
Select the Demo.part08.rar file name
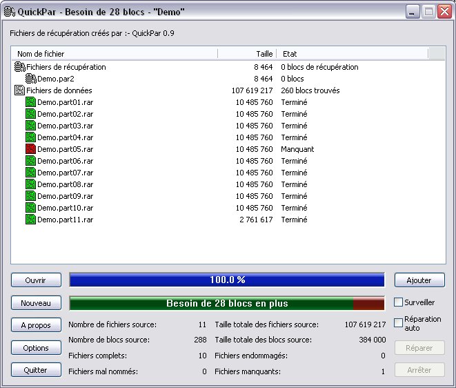coord(65,184)
